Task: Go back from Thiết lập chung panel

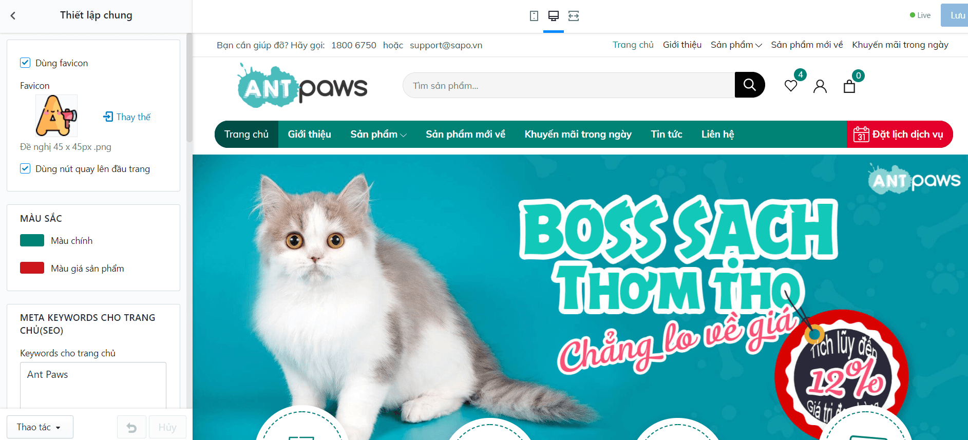Action: tap(13, 16)
